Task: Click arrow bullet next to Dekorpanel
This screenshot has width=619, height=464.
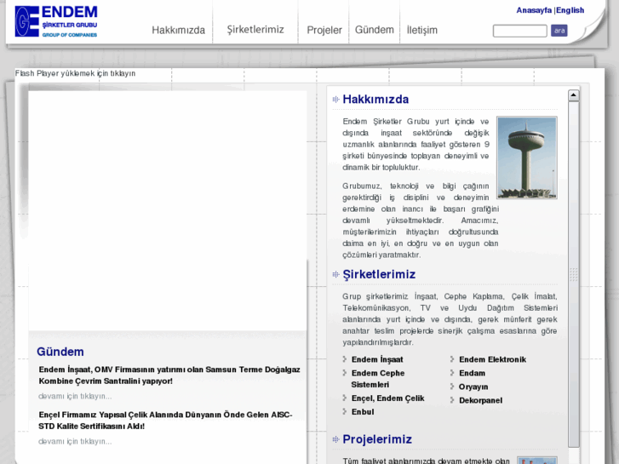Action: click(452, 400)
